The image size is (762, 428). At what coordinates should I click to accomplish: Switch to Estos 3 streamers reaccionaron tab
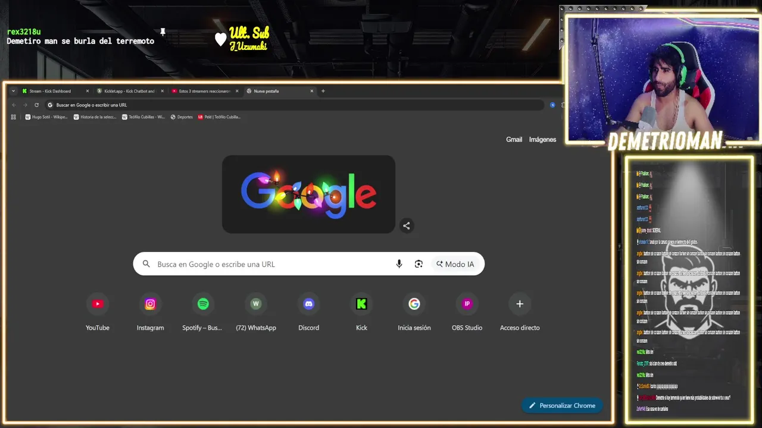(204, 91)
